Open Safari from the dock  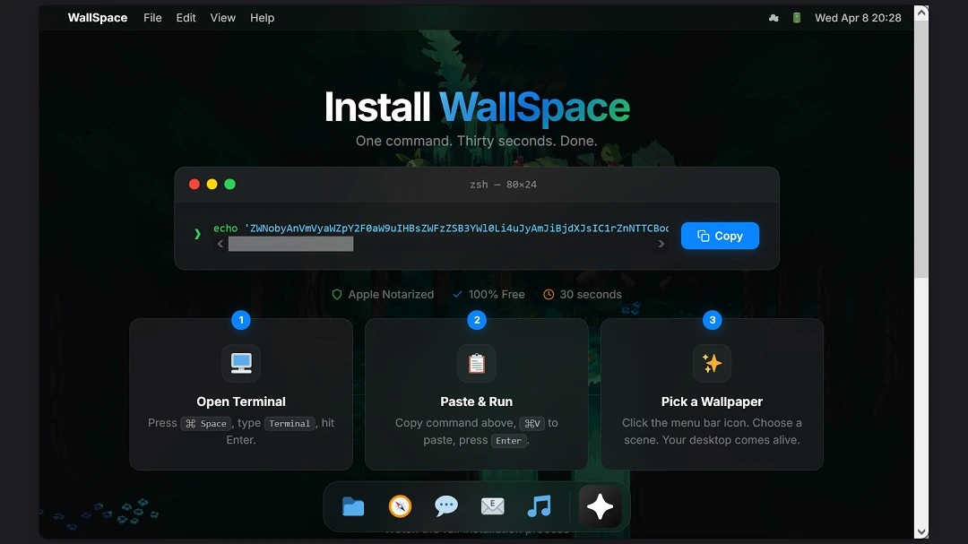(399, 505)
